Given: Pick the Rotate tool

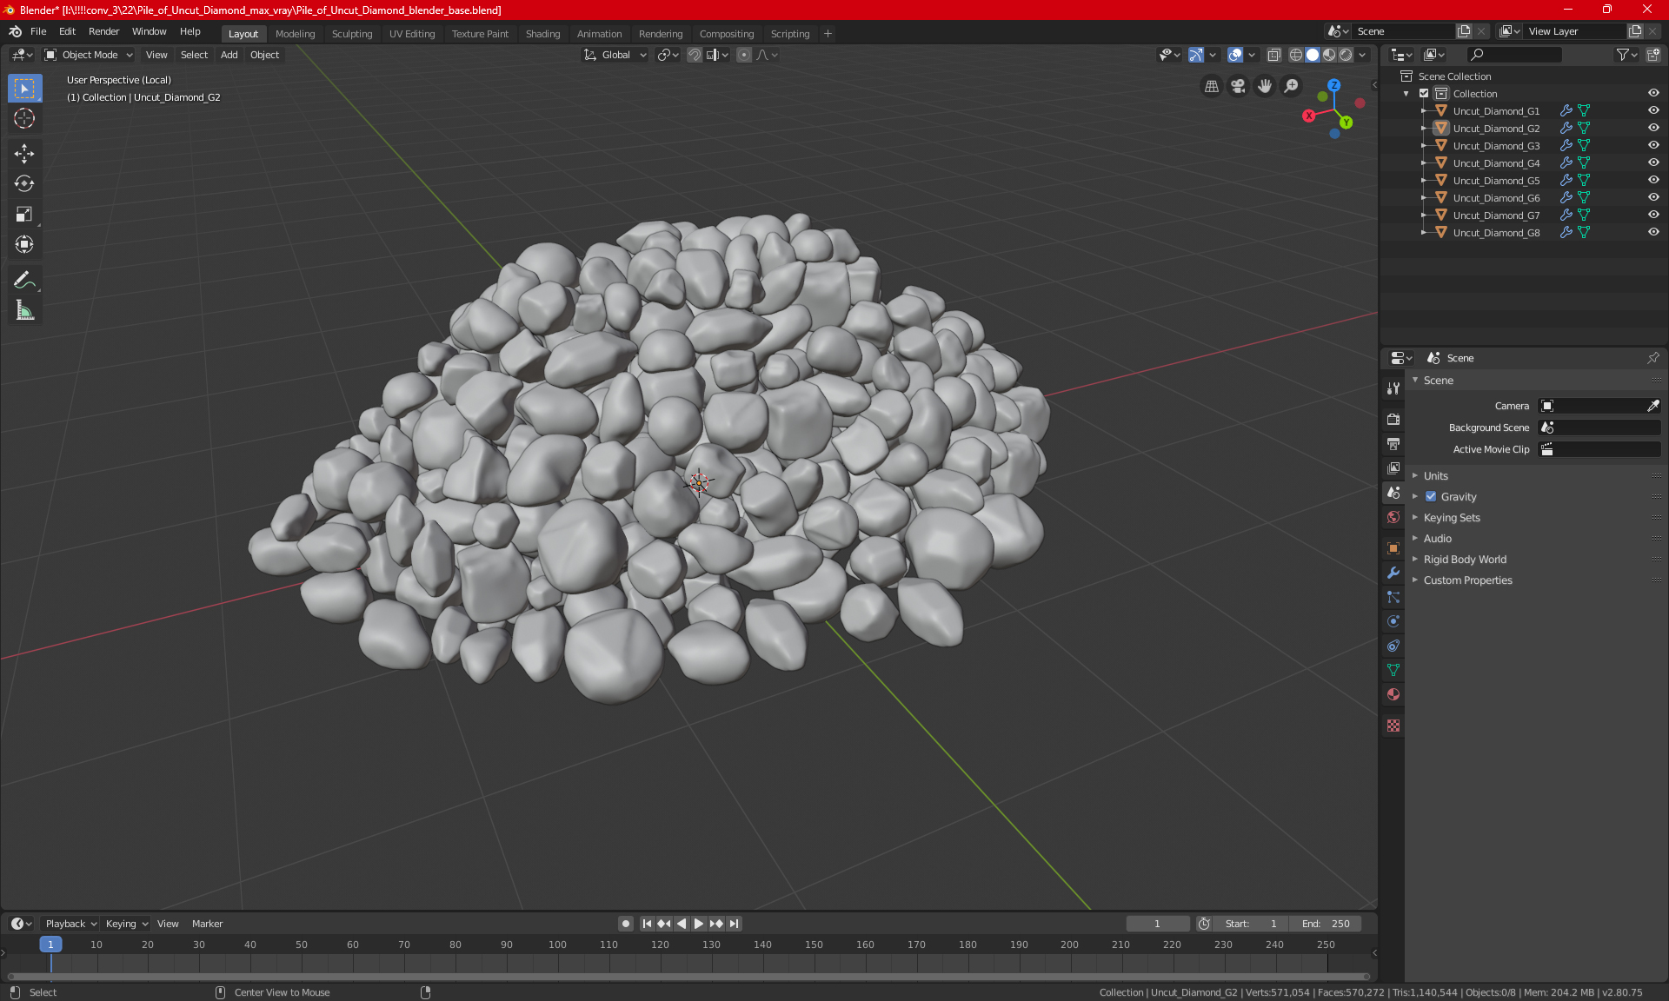Looking at the screenshot, I should (x=24, y=183).
